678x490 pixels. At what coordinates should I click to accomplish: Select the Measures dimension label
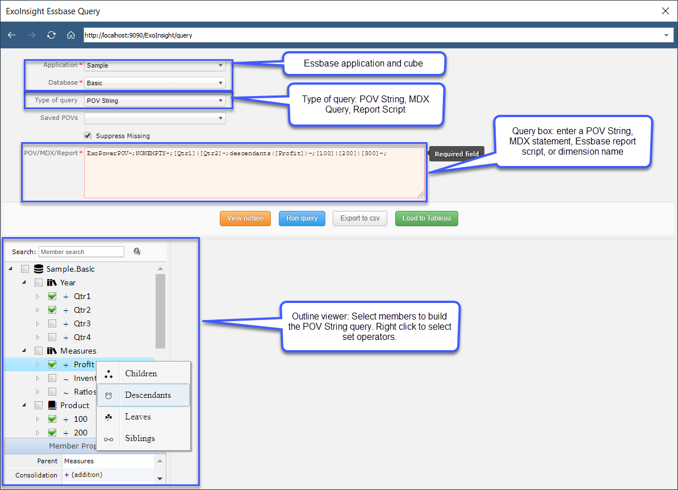(78, 351)
